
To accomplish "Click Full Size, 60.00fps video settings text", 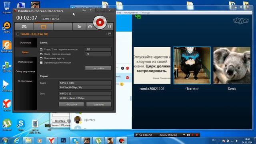I will point(71,88).
